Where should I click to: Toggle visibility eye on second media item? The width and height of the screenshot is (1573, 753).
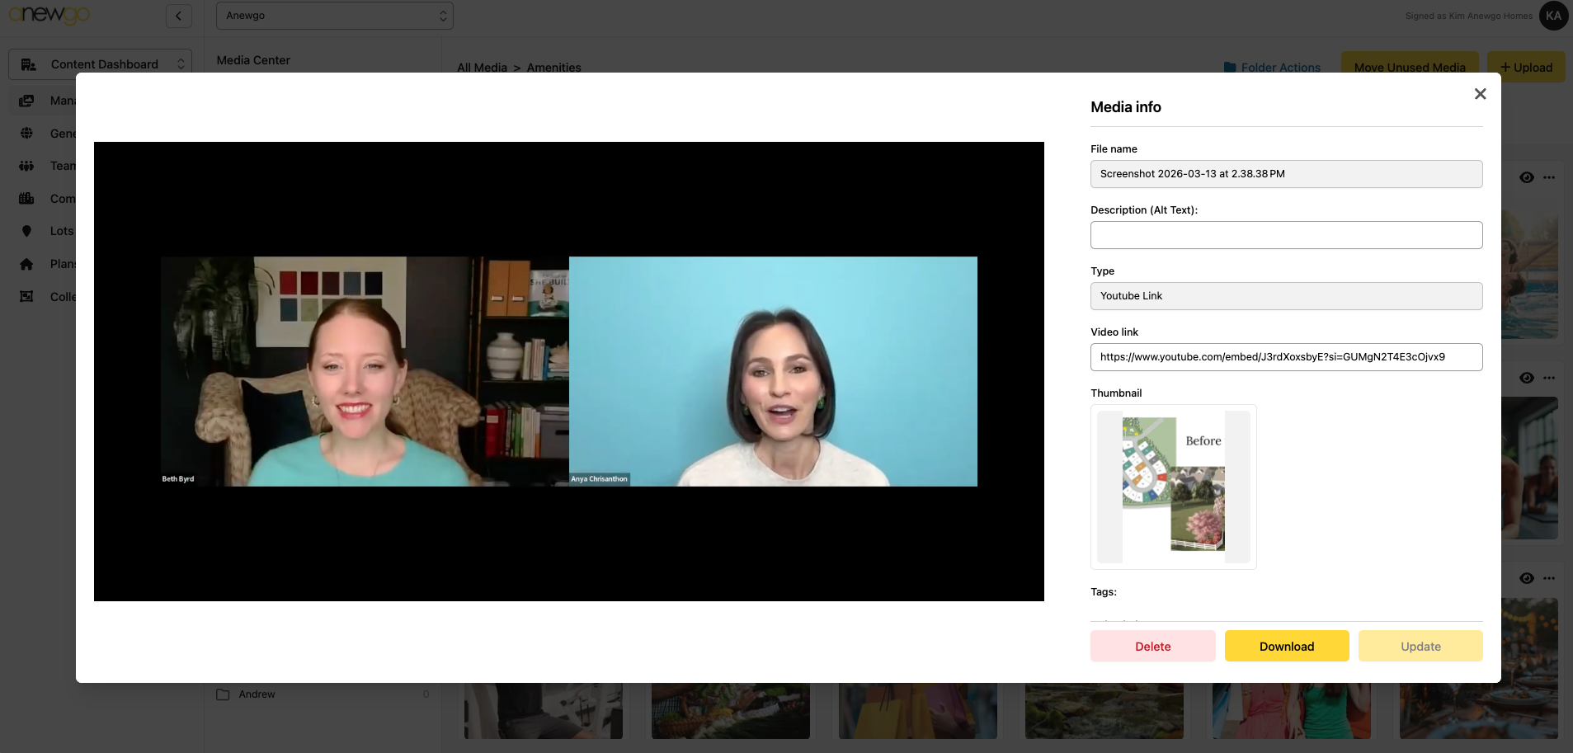coord(1526,378)
